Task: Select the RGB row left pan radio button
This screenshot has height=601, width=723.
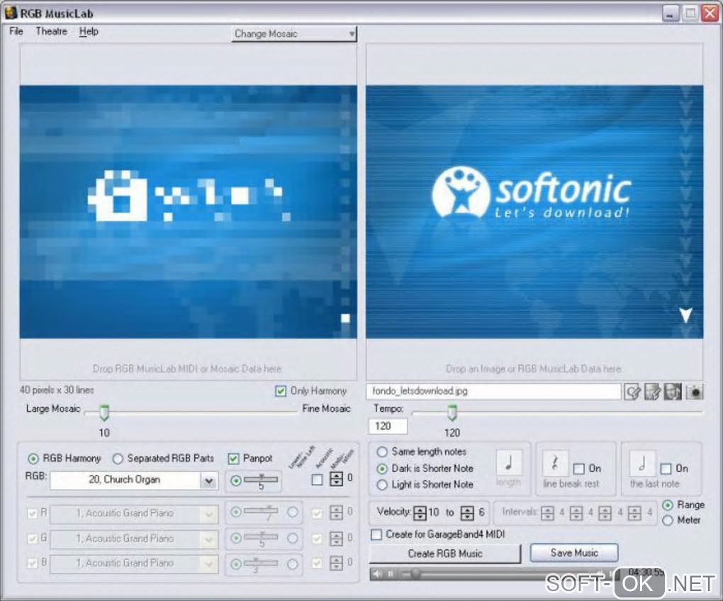Action: [236, 481]
